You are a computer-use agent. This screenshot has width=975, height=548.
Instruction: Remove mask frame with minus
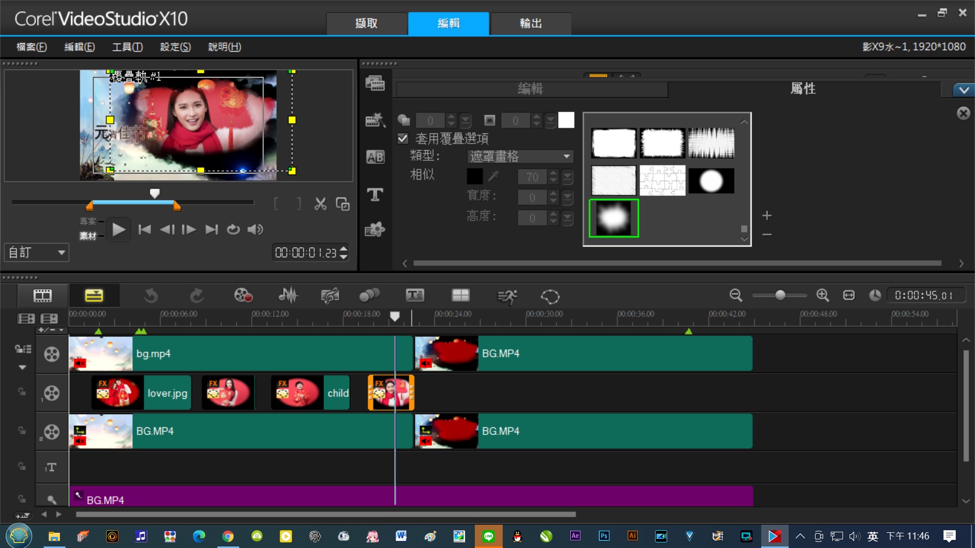[x=767, y=234]
